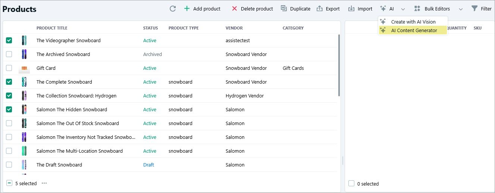Sort by VENDOR column header

point(234,28)
